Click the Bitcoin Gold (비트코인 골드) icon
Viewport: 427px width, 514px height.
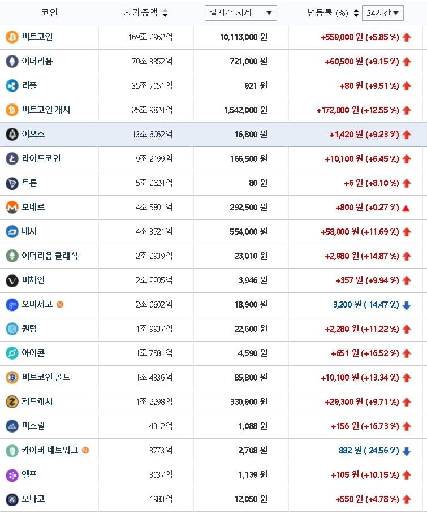(x=12, y=378)
